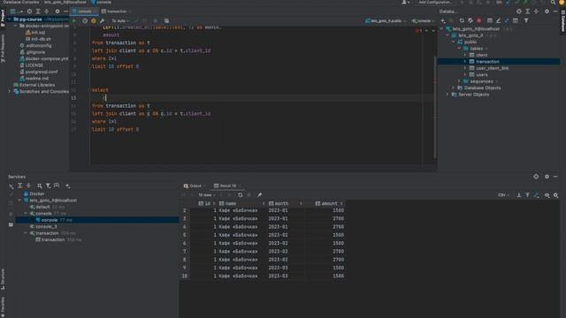Expand the Database Objects node
The width and height of the screenshot is (566, 318).
click(454, 88)
